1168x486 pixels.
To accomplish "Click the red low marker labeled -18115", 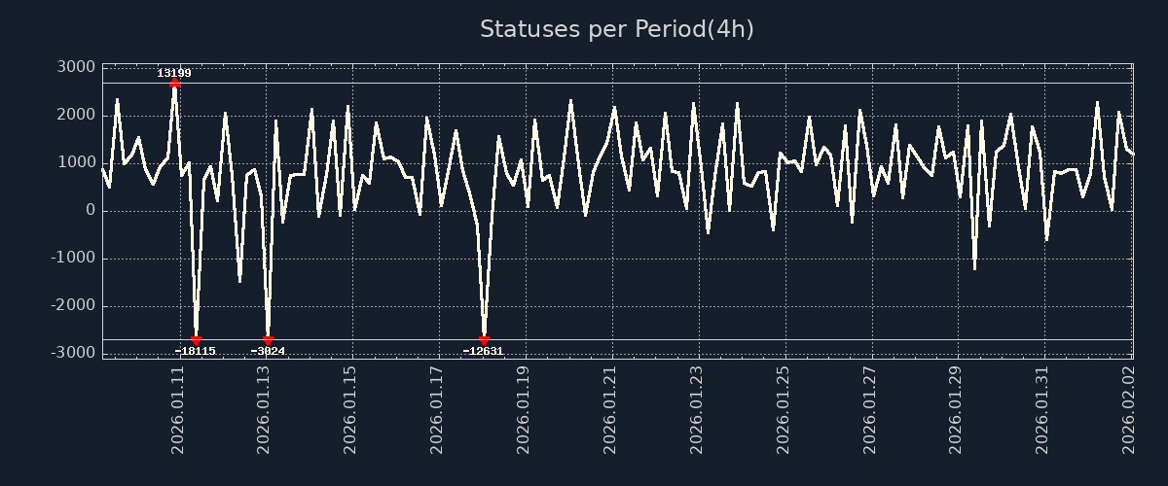I will (196, 340).
